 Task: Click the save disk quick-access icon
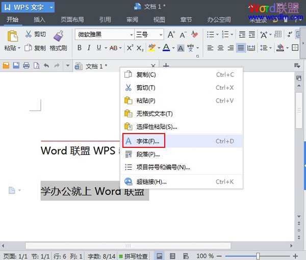[x=16, y=66]
